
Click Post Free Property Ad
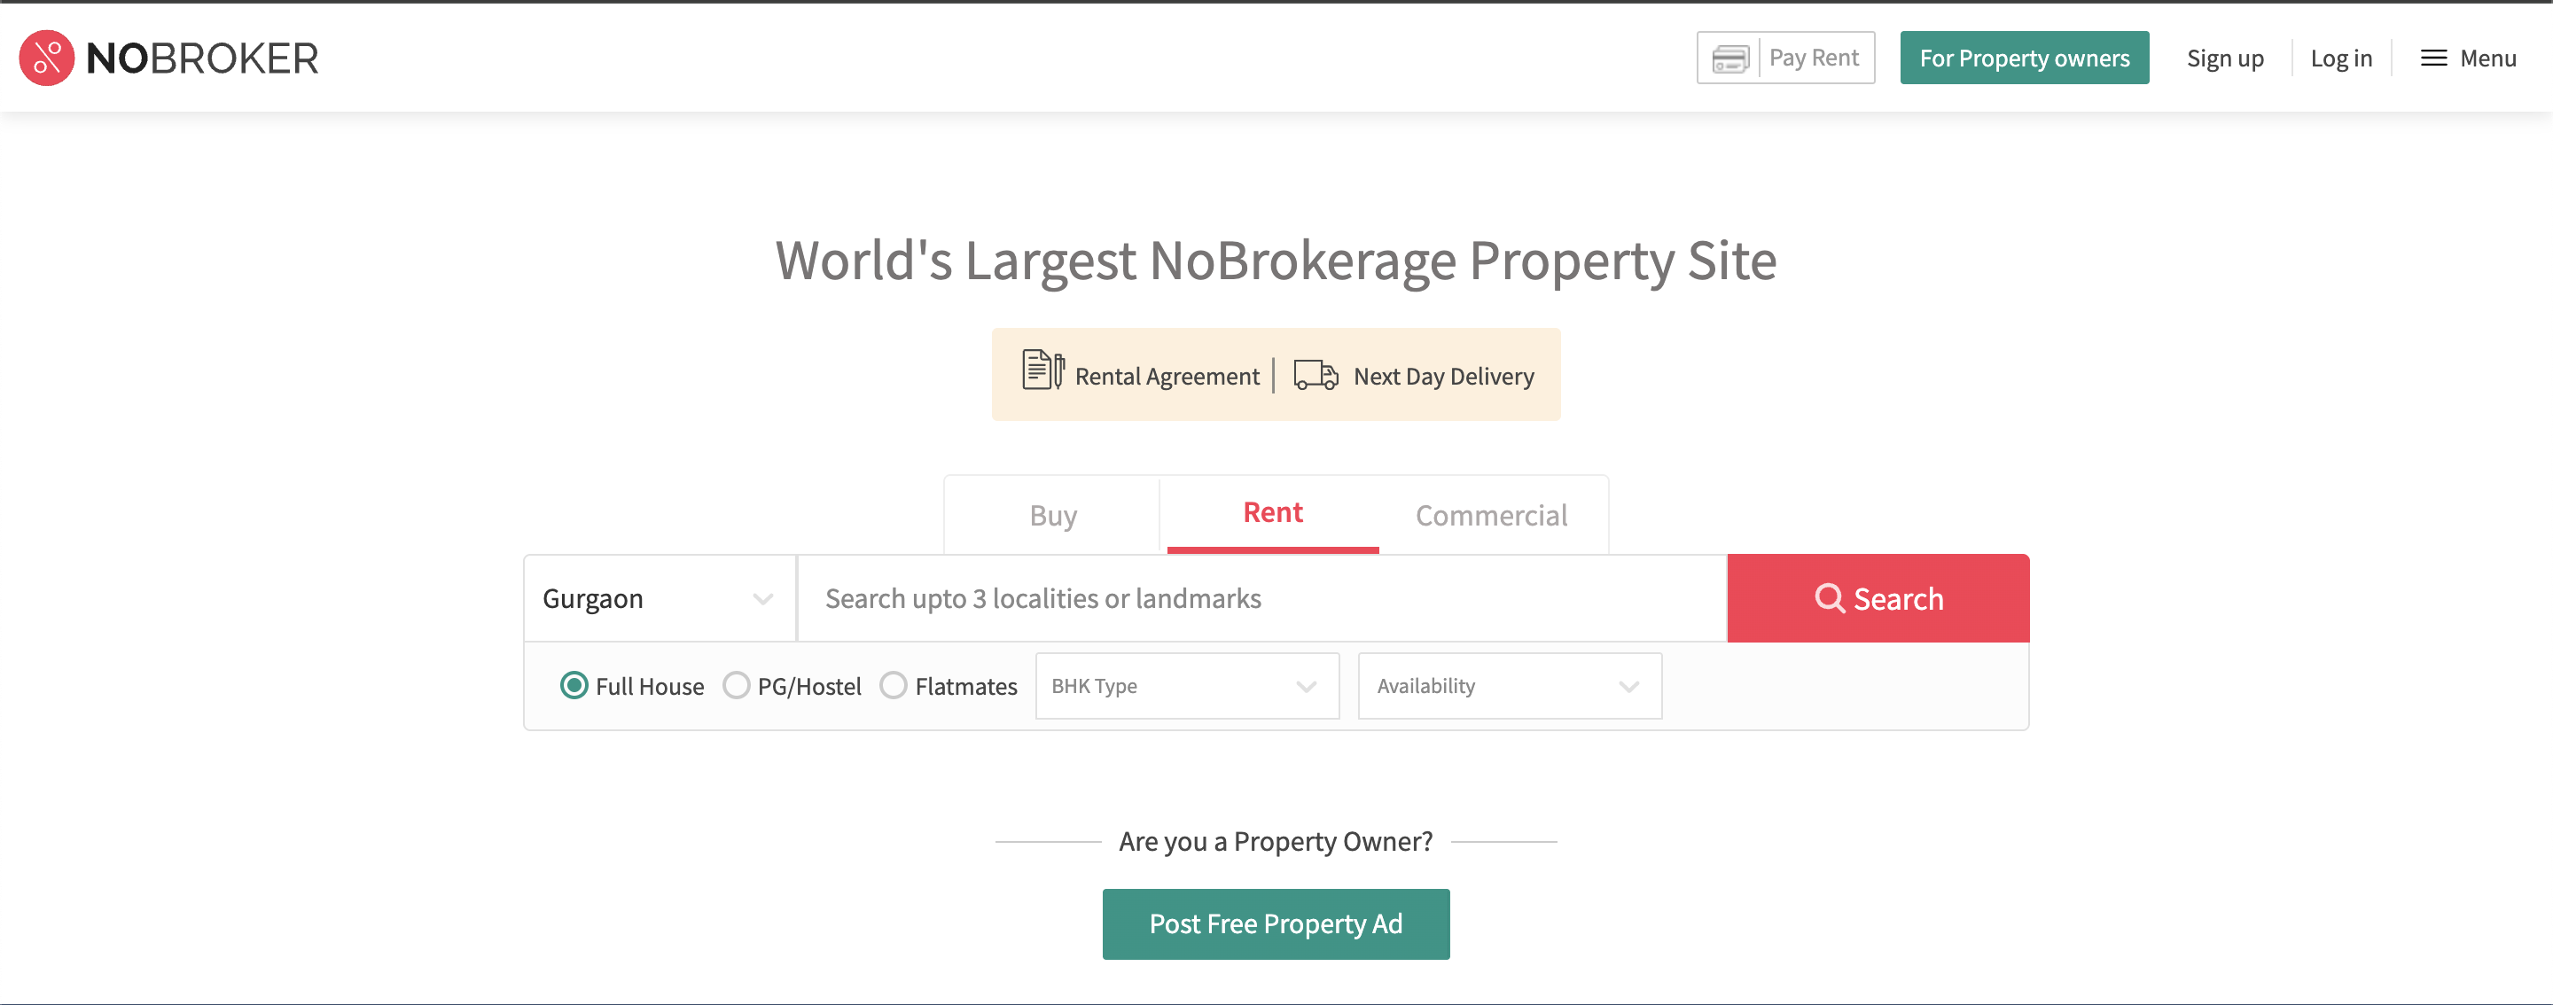(x=1276, y=923)
